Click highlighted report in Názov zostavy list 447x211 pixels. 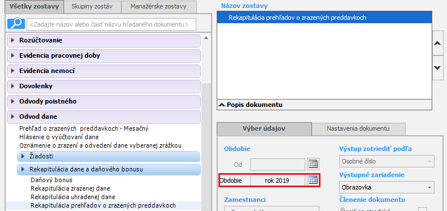tap(324, 18)
